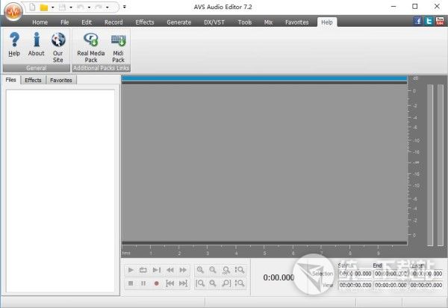Click the zoom out magnifier icon
The width and height of the screenshot is (448, 308).
(213, 270)
